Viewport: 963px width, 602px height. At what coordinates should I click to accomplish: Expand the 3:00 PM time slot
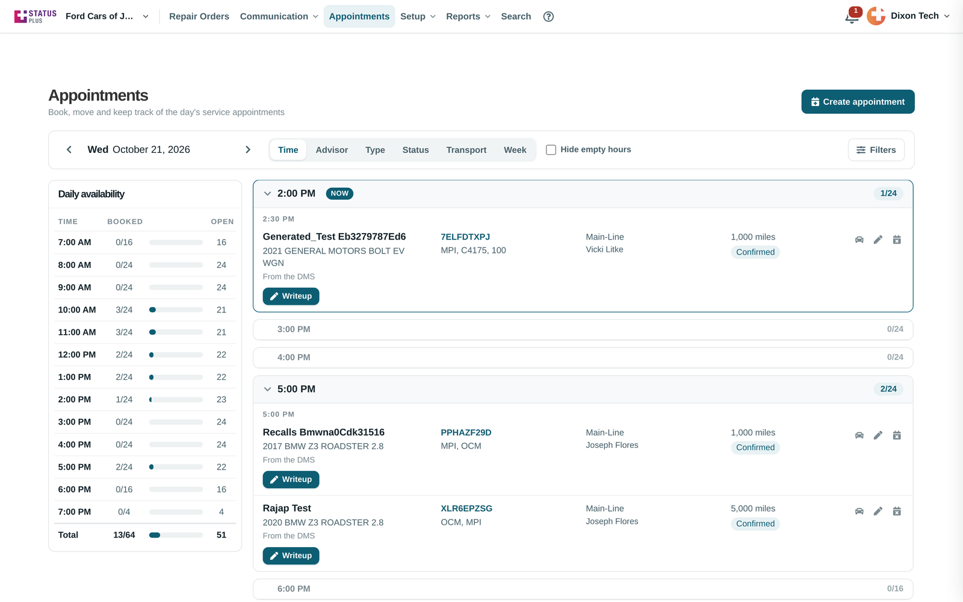(x=583, y=329)
